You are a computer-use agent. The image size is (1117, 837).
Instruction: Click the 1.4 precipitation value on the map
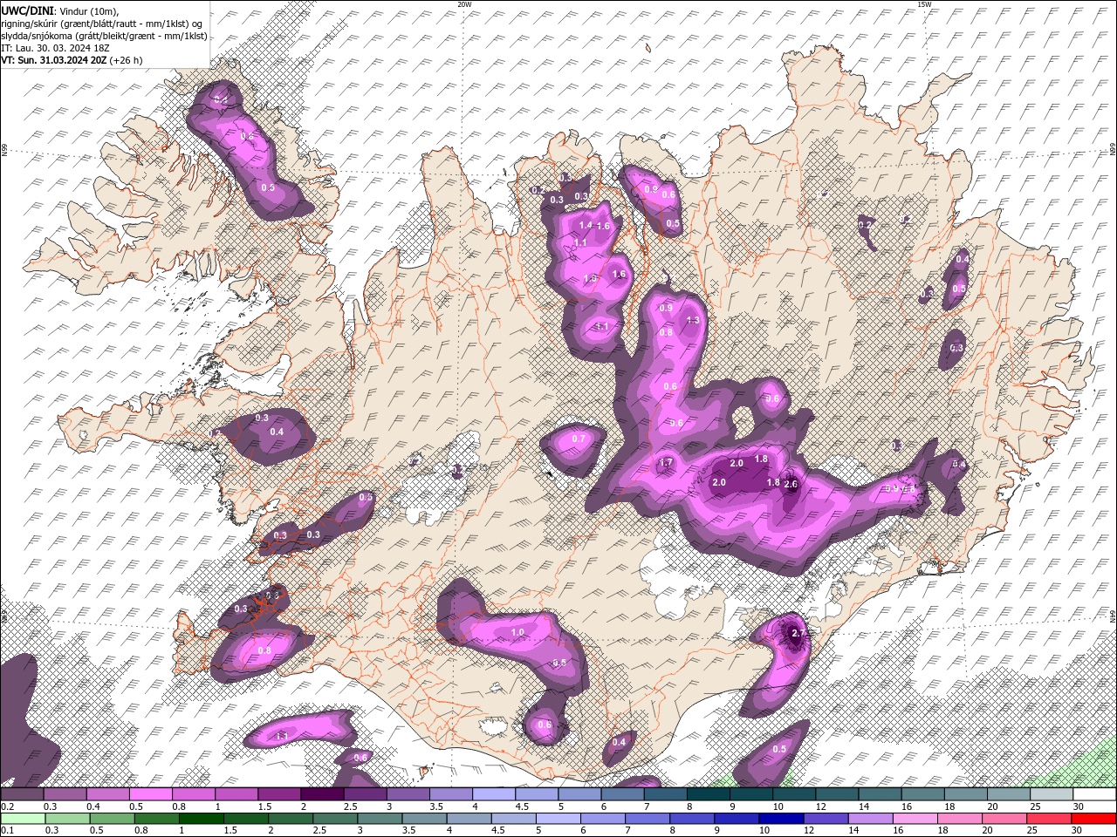[586, 225]
